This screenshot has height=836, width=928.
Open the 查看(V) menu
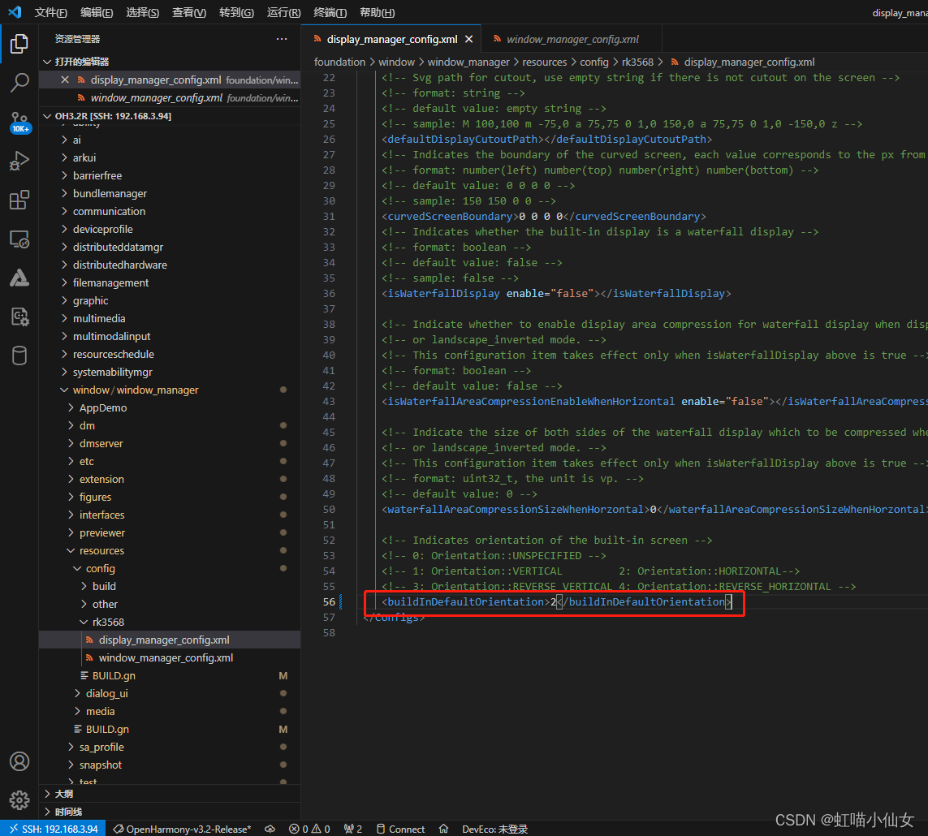click(189, 12)
